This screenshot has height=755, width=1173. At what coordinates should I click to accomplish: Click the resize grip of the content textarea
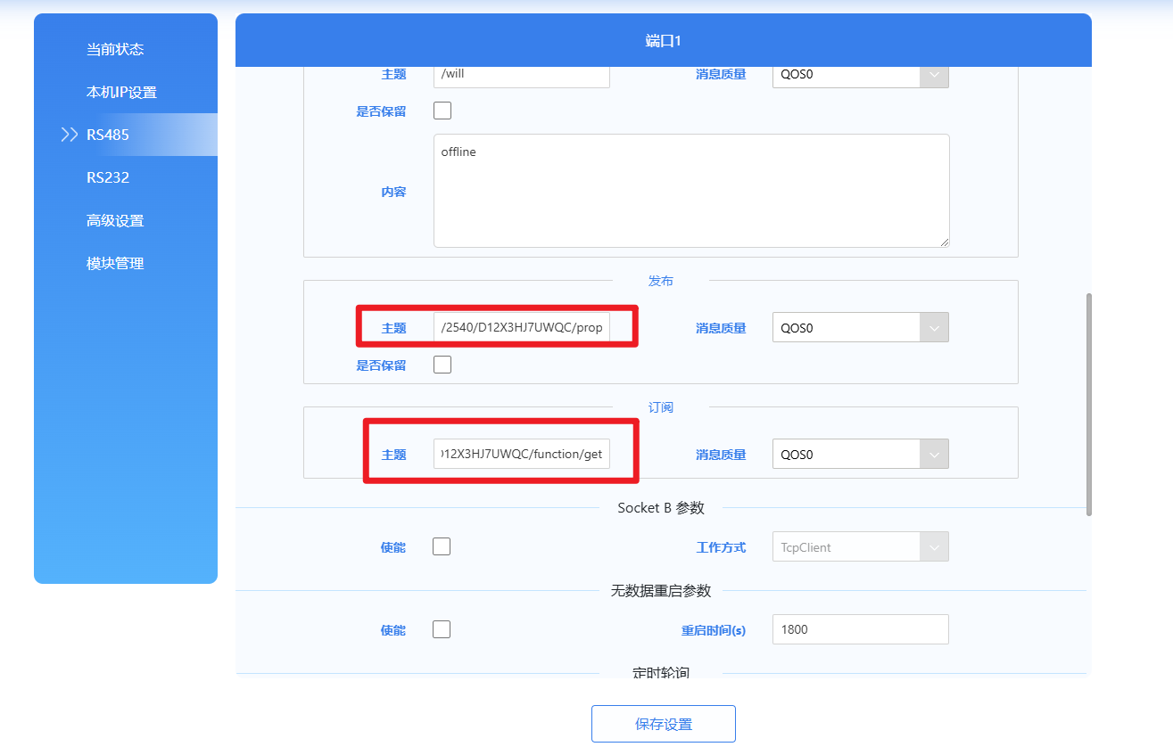pyautogui.click(x=944, y=242)
